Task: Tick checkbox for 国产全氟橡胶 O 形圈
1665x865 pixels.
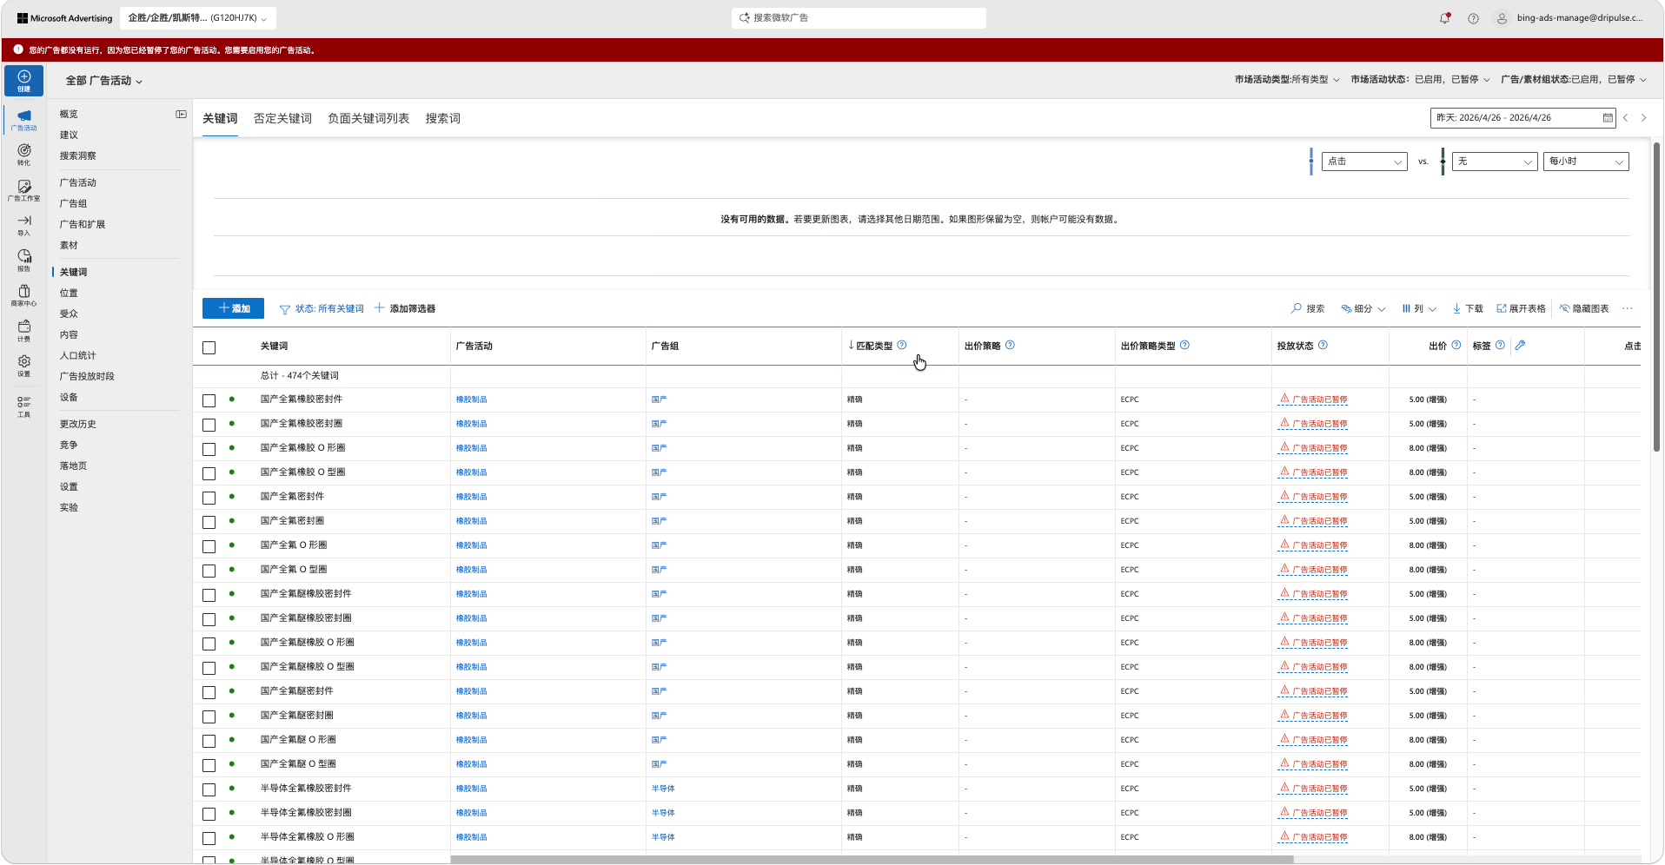Action: (209, 449)
